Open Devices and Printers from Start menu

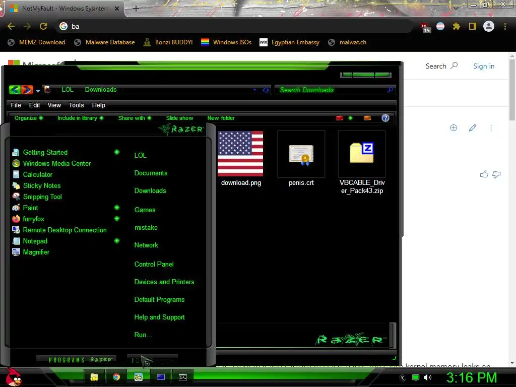164,282
